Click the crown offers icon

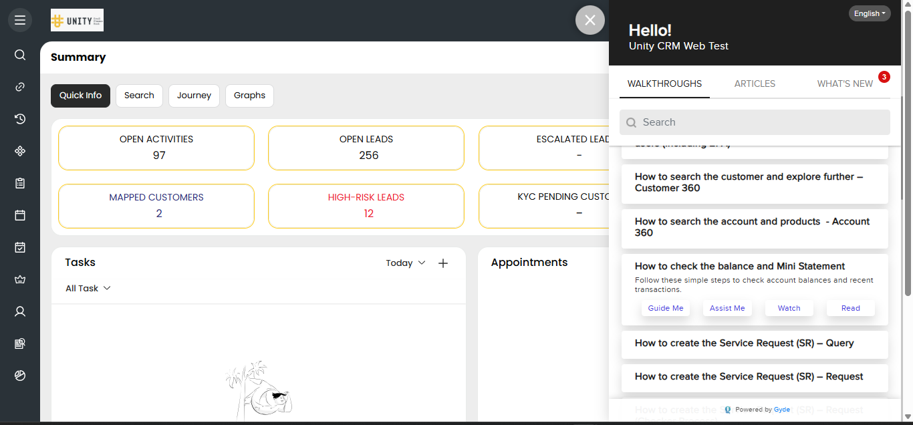click(x=19, y=279)
